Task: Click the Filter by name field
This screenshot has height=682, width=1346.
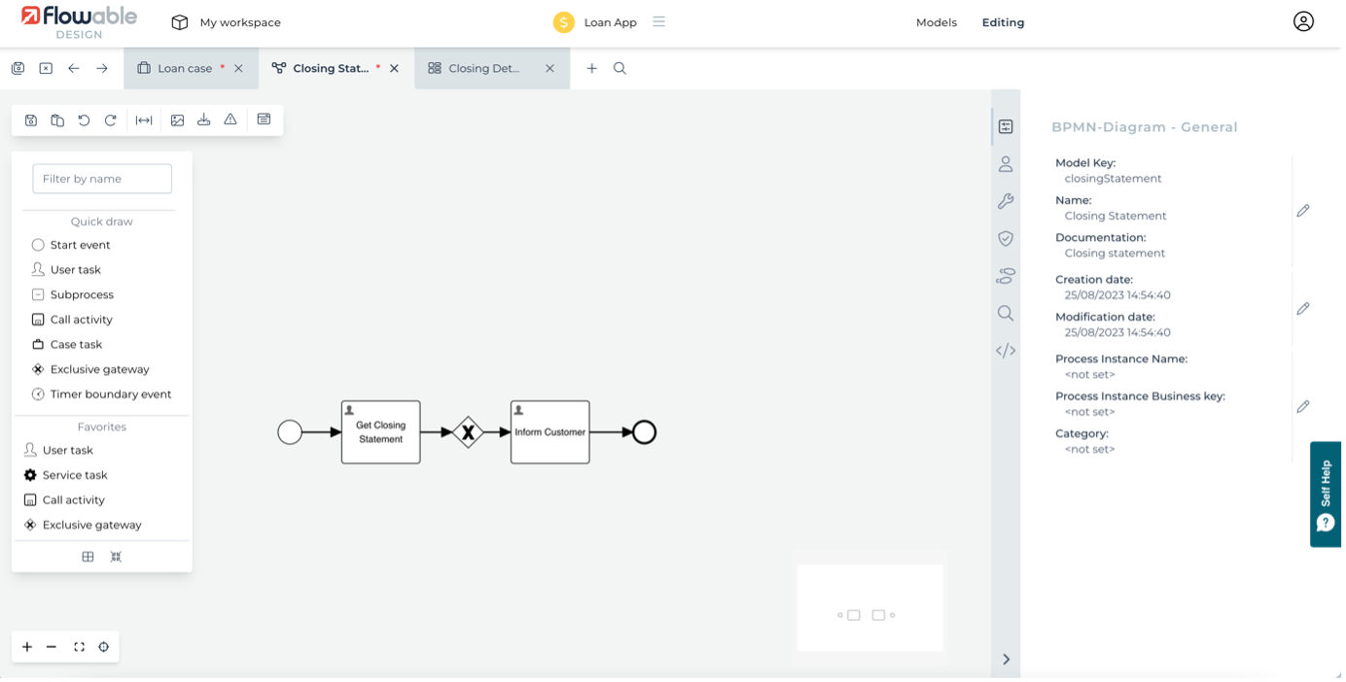Action: (102, 179)
